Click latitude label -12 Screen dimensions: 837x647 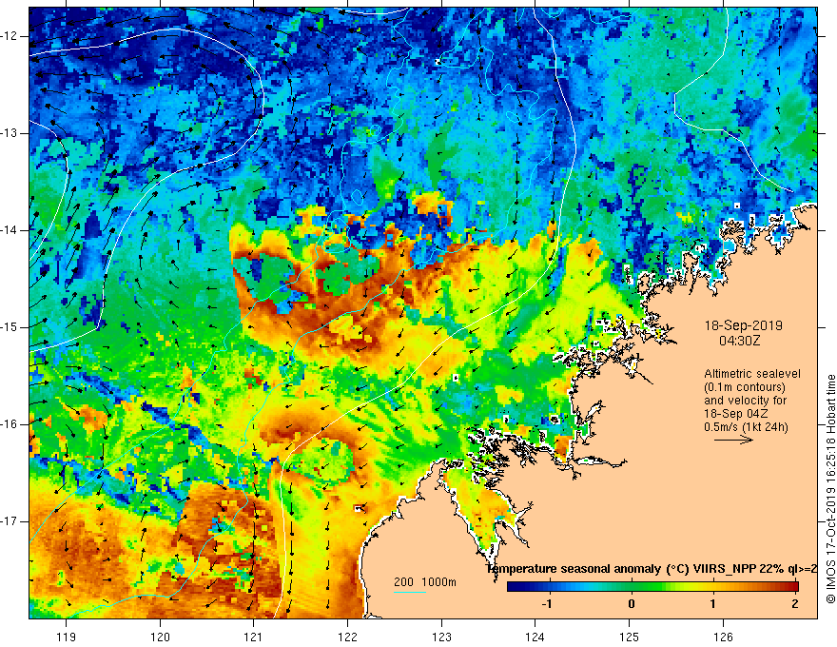(x=10, y=36)
